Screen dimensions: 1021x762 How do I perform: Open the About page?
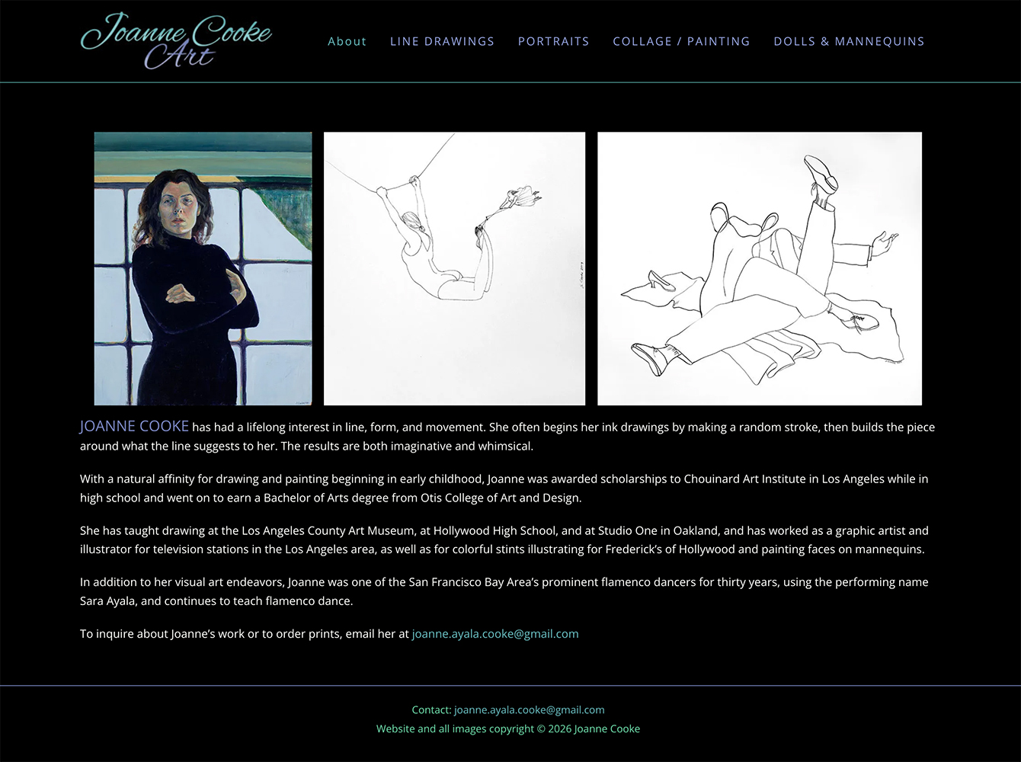click(347, 41)
